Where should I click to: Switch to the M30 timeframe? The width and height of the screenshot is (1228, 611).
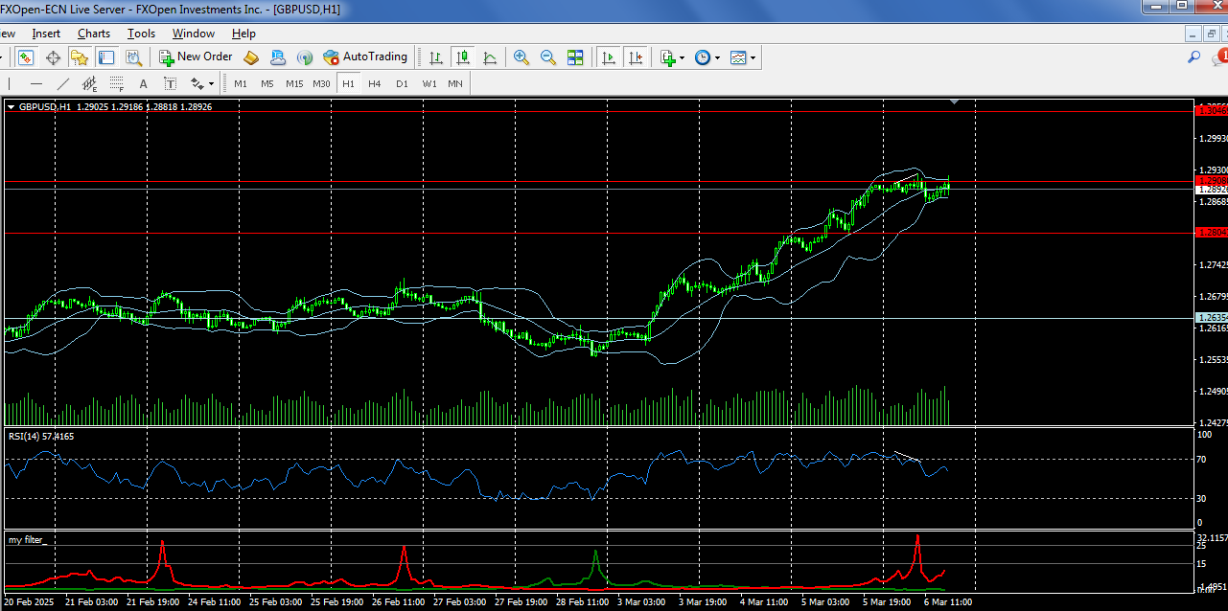point(321,84)
